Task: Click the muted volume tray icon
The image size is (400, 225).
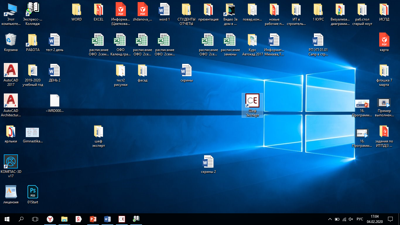Action: (351, 219)
